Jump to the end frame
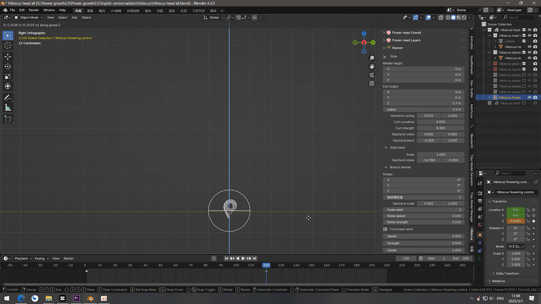 (x=254, y=258)
